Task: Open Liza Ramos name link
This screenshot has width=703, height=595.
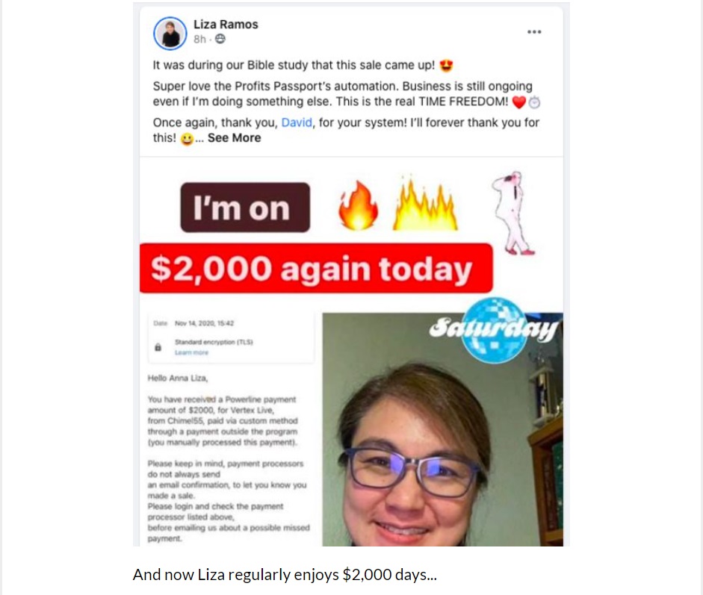Action: (x=226, y=24)
